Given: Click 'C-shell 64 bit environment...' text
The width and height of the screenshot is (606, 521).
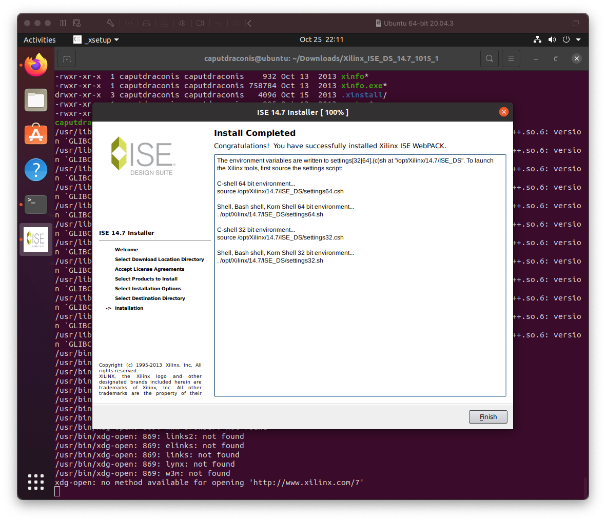Looking at the screenshot, I should coord(256,184).
